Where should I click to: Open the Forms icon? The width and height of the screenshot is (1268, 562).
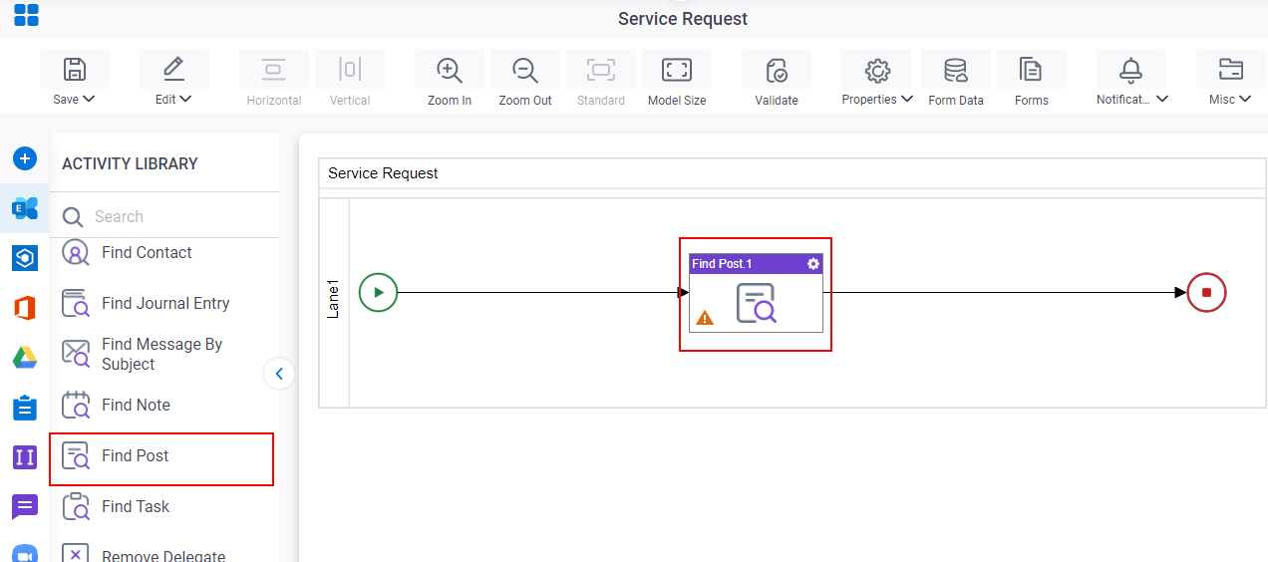(1031, 70)
